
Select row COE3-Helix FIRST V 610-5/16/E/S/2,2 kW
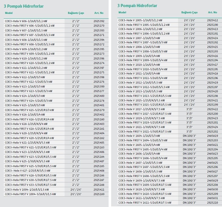pyautogui.click(x=56, y=63)
